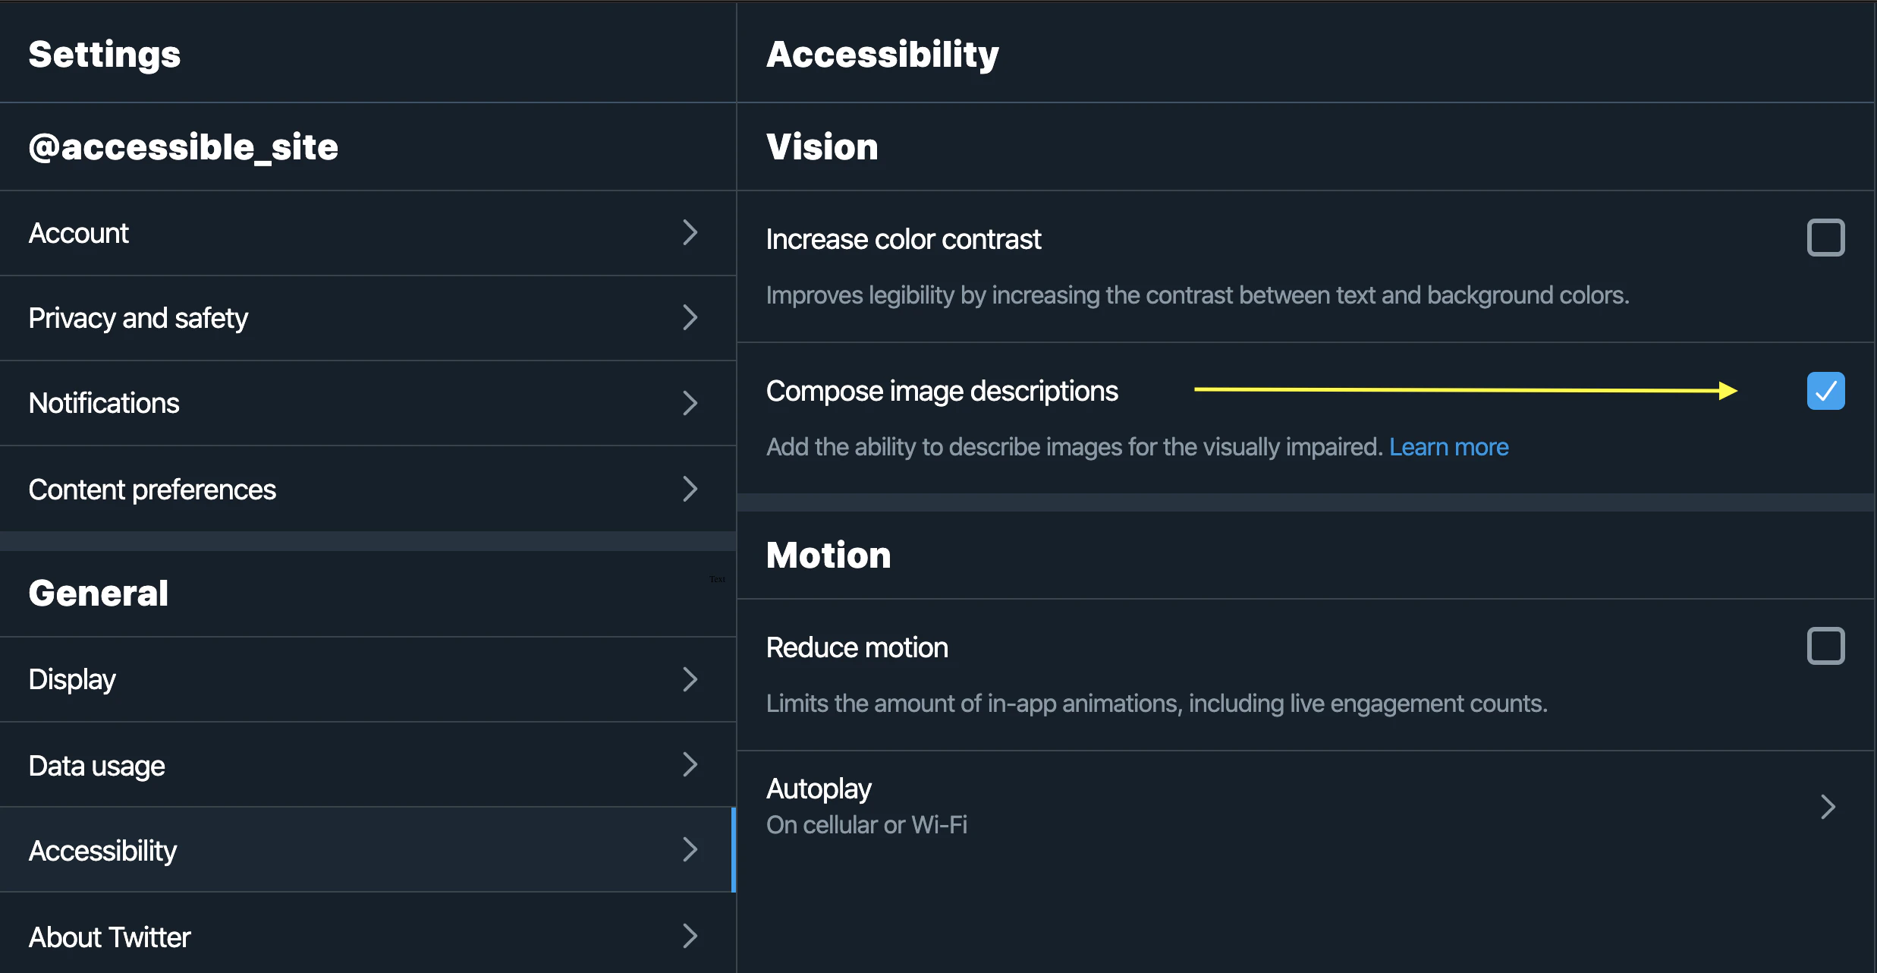Select the Display settings item
This screenshot has height=973, width=1877.
click(x=72, y=679)
